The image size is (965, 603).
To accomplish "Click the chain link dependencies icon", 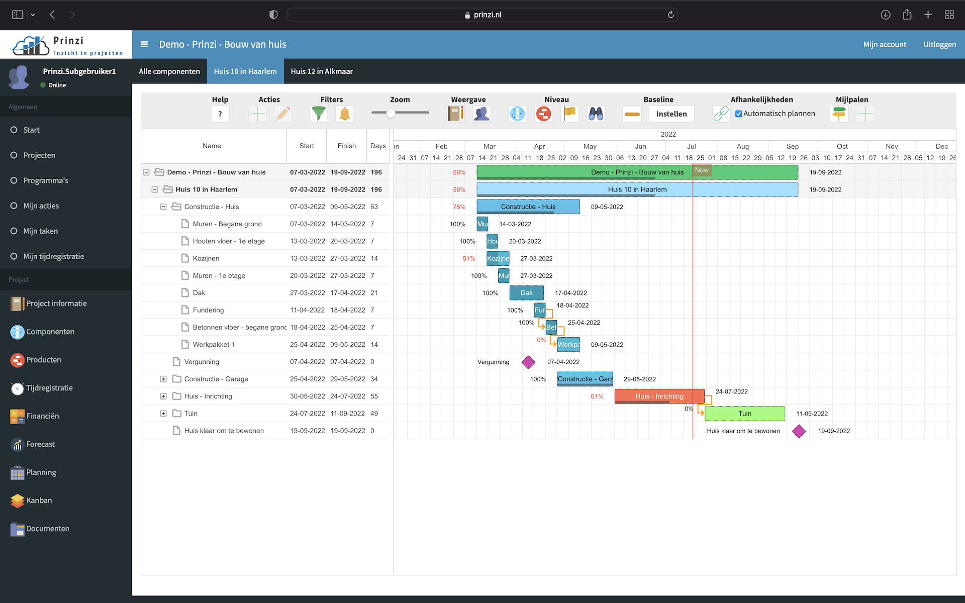I will (721, 114).
